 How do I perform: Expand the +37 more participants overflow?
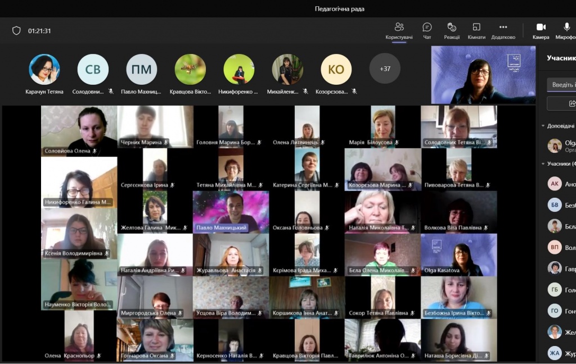pyautogui.click(x=385, y=69)
